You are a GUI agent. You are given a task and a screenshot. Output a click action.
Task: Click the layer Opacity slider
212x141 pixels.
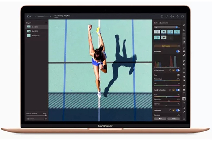coord(36,115)
